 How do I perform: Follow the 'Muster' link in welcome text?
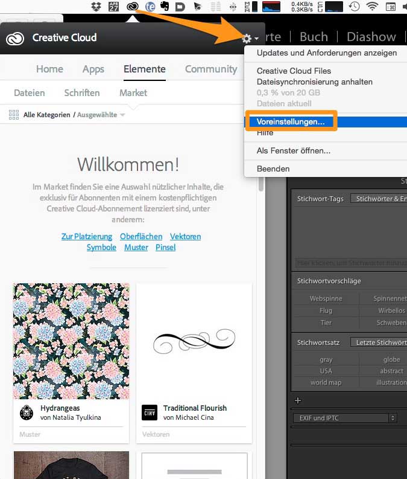coord(136,248)
